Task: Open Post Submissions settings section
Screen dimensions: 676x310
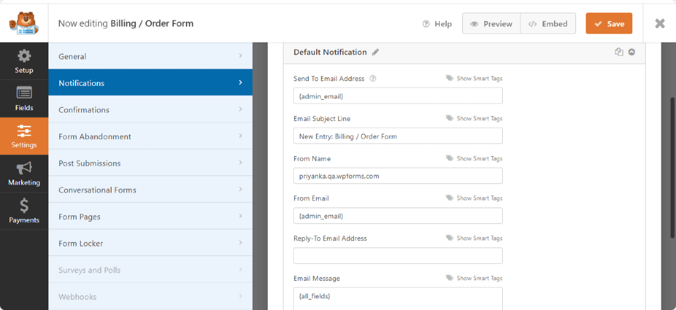Action: pos(150,163)
